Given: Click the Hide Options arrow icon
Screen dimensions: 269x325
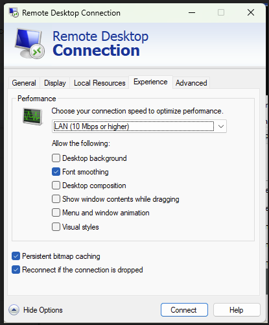Looking at the screenshot, I should 14,310.
